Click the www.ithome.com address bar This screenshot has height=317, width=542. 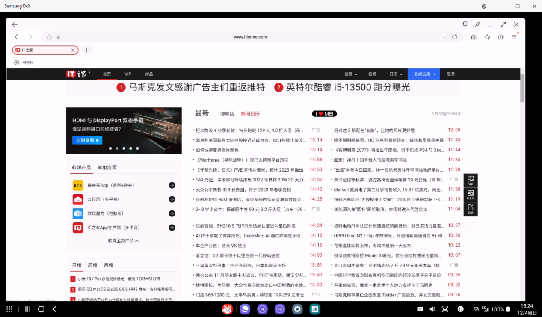click(250, 37)
